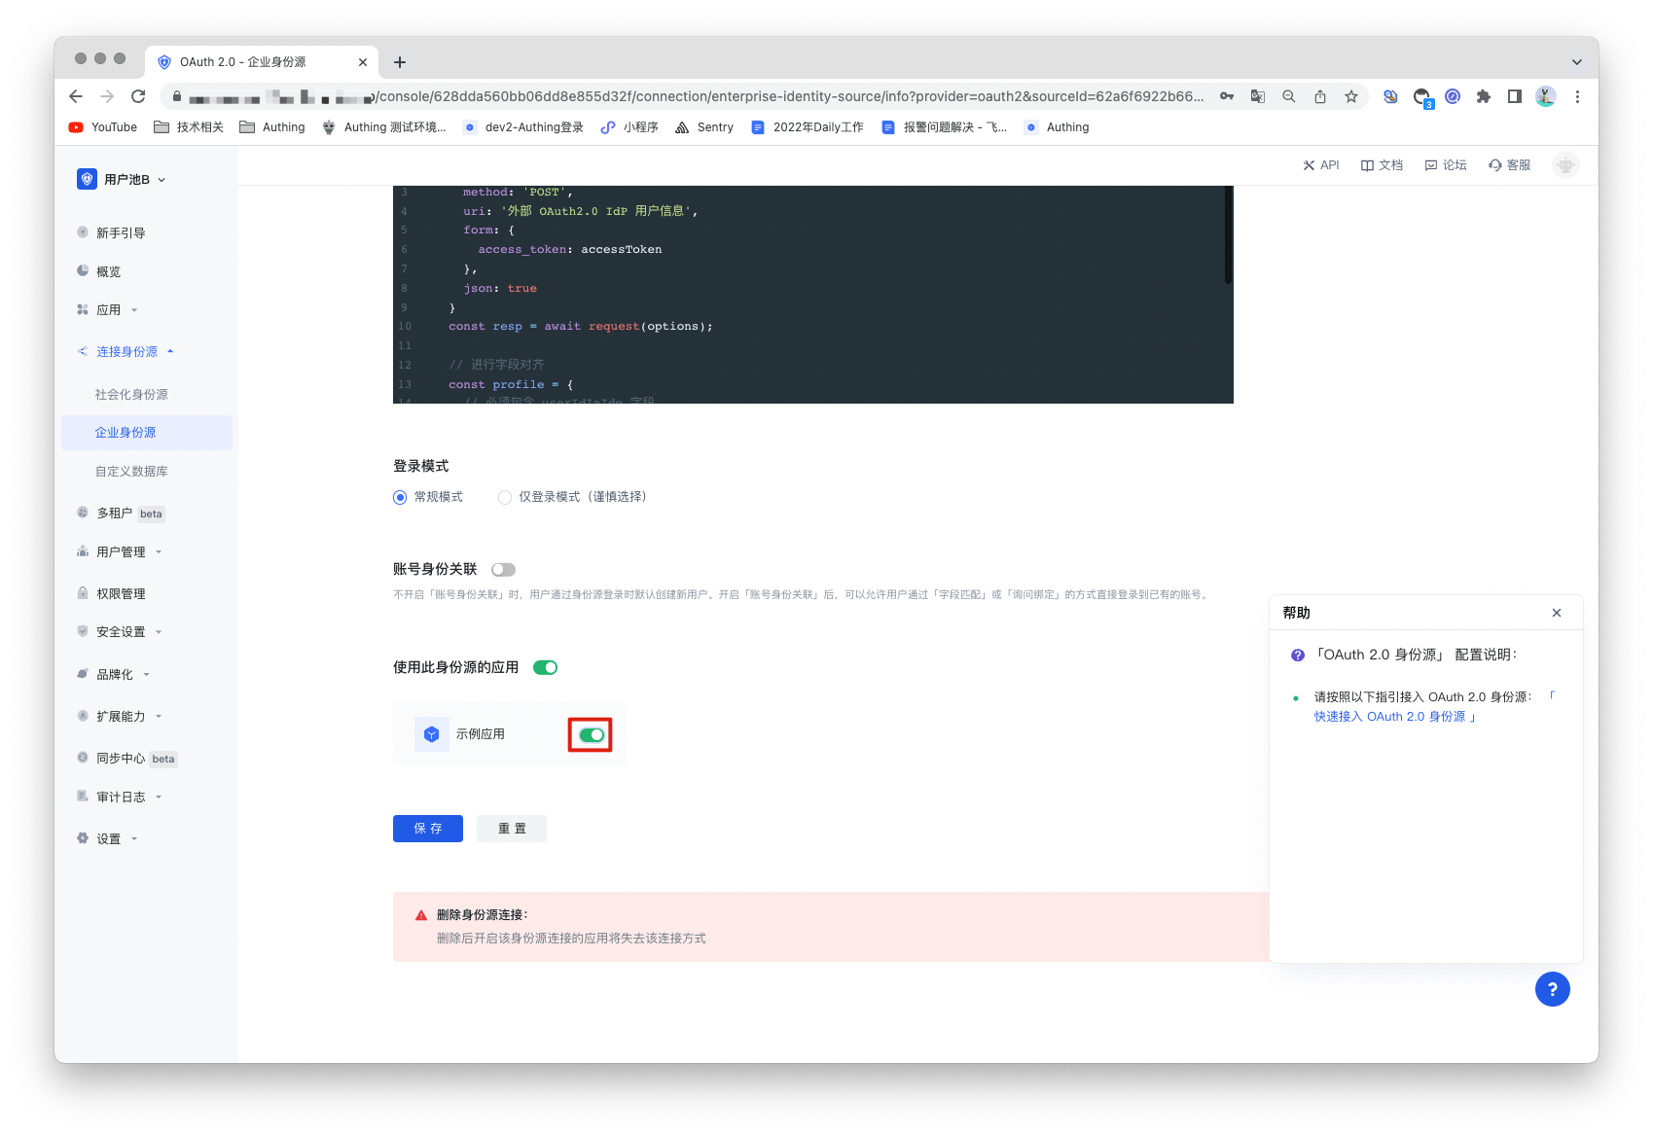Screen dimensions: 1653x1135
Task: Open the 文档 documentation icon
Action: (1367, 165)
